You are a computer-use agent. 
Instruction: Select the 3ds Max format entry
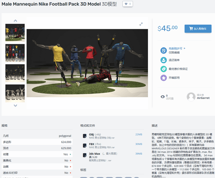pos(103,154)
